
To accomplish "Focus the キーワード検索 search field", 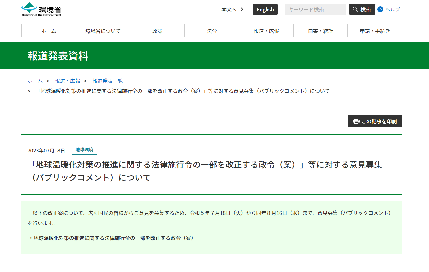I will click(315, 10).
